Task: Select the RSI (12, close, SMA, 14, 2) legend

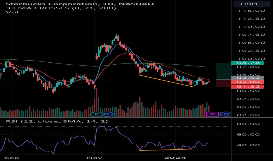Action: 57,121
